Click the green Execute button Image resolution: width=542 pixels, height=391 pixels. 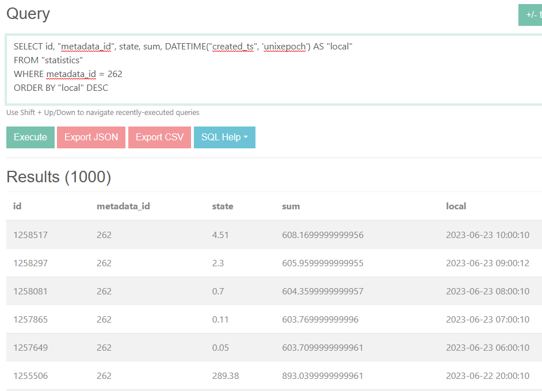point(30,137)
